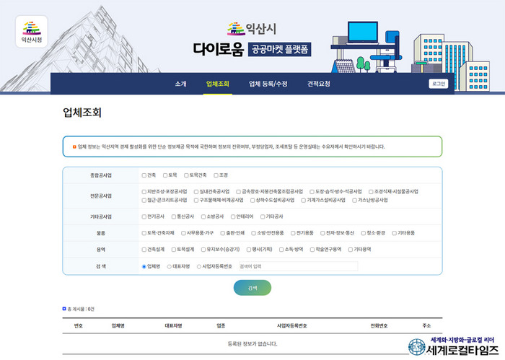Screen dimensions: 505x360
Task: Open the 업체 등록/수정 menu
Action: (268, 84)
